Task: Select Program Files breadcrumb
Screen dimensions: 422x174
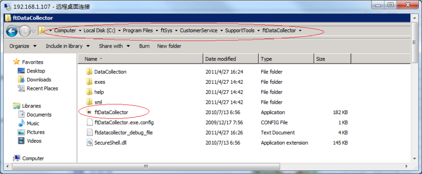Action: pos(138,30)
